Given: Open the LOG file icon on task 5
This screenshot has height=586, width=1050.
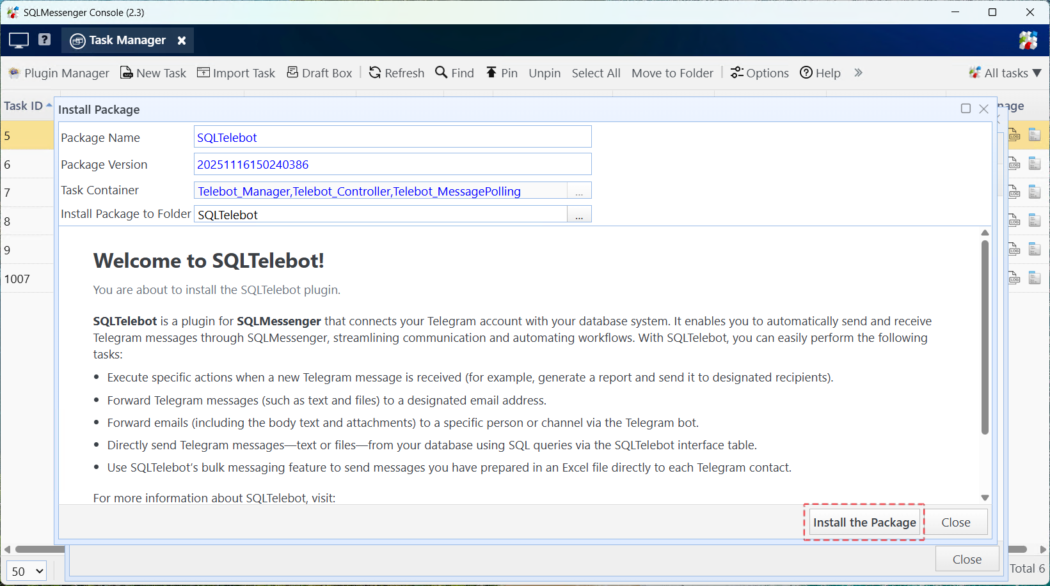Looking at the screenshot, I should pyautogui.click(x=1014, y=134).
